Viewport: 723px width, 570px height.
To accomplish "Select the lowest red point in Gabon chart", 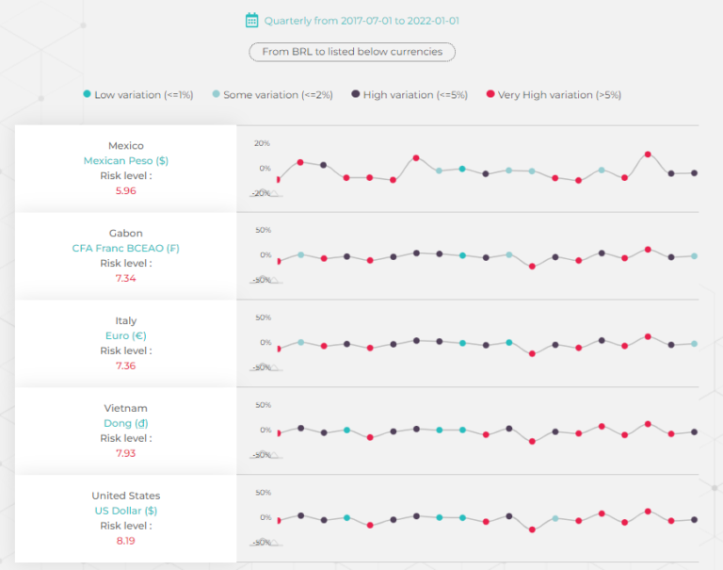I will click(x=532, y=267).
